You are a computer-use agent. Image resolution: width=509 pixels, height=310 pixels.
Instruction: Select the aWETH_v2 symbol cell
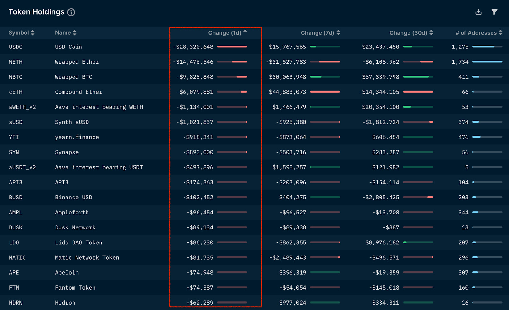(22, 107)
